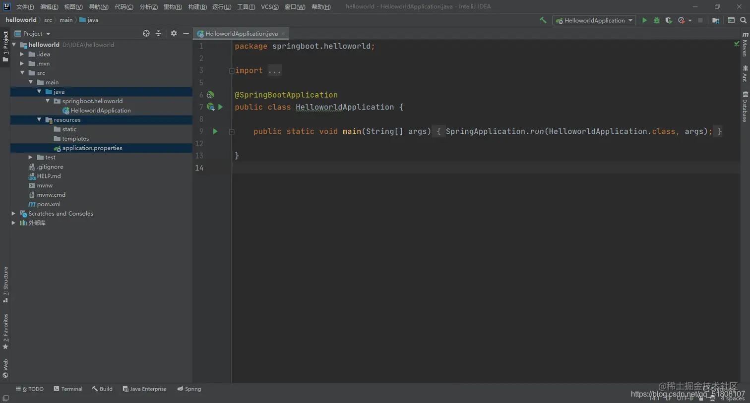Viewport: 750px width, 403px height.
Task: Unfold the collapsed import block on line 3
Action: coord(232,71)
